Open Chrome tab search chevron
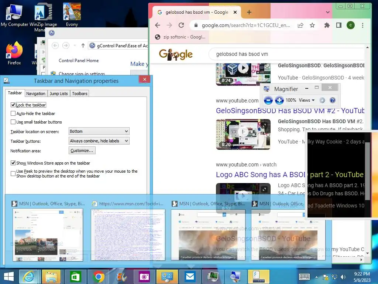 (328, 12)
